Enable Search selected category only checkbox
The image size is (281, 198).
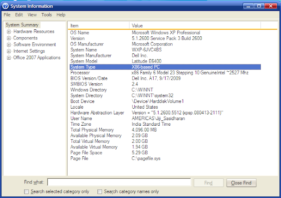[x=26, y=191]
